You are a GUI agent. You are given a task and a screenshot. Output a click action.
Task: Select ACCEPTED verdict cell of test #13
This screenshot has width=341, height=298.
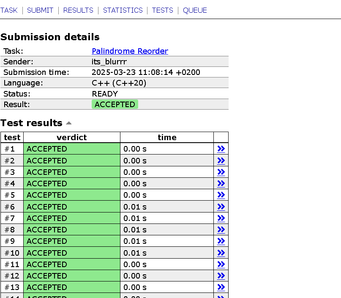(72, 287)
